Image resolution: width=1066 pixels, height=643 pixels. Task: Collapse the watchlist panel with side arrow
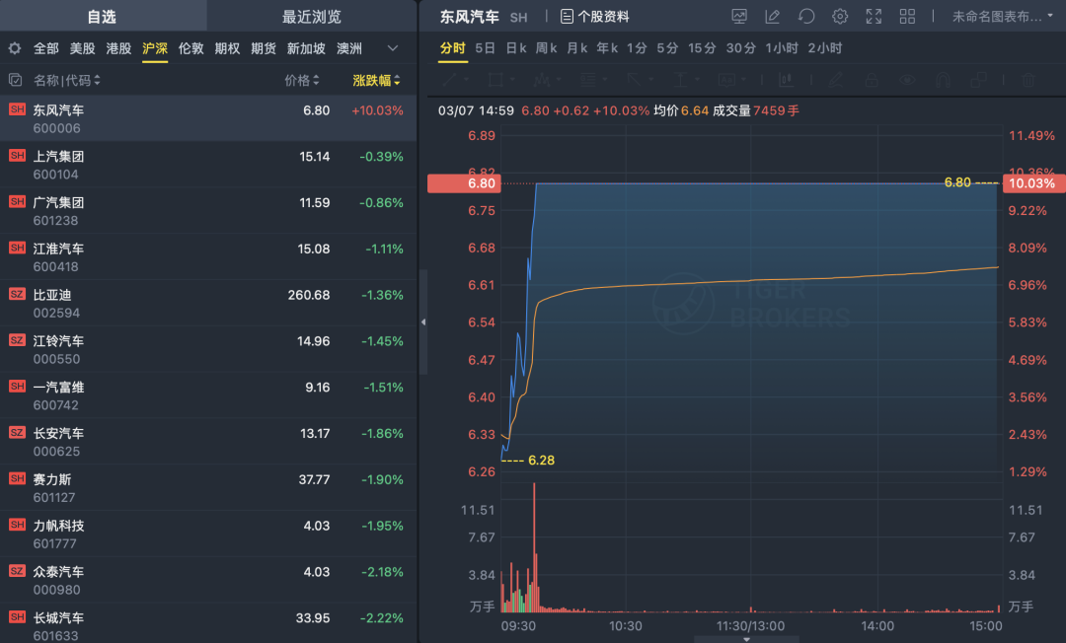(x=422, y=321)
